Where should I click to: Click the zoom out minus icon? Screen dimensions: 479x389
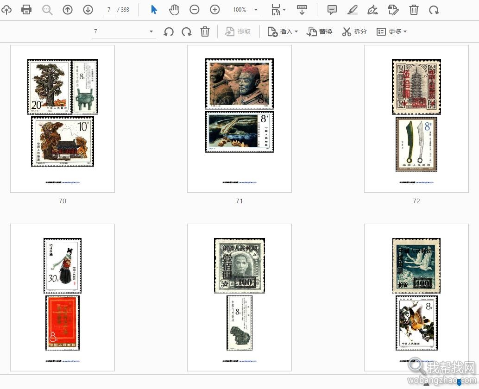coord(194,10)
